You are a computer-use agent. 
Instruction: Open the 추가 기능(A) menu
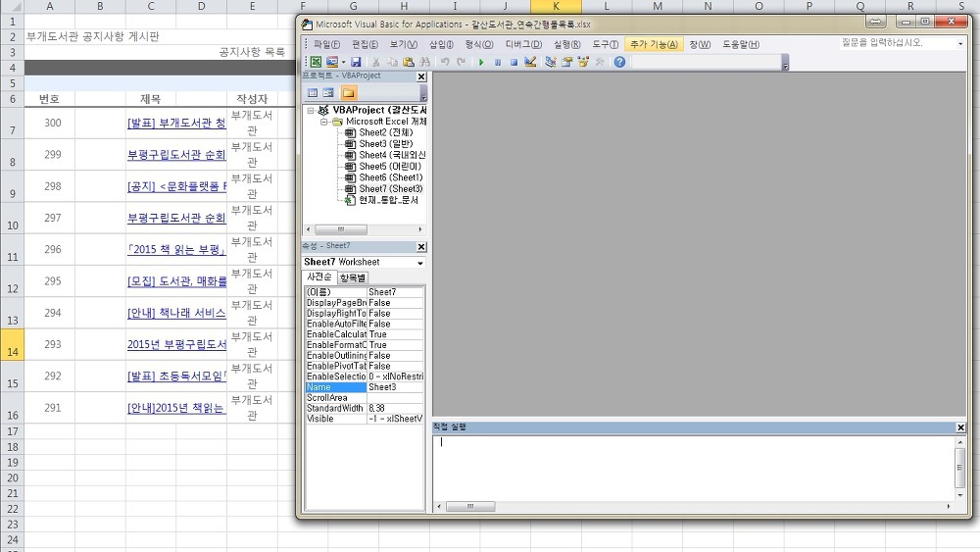pos(654,44)
